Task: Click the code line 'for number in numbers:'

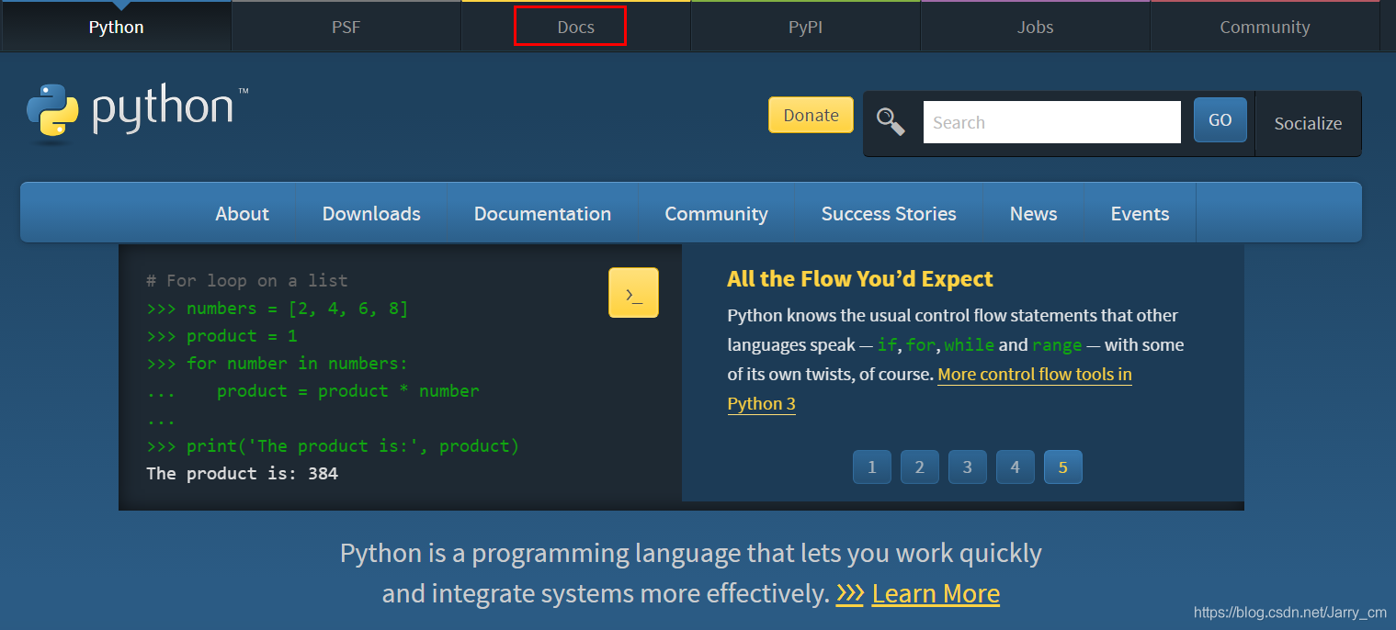Action: coord(297,363)
